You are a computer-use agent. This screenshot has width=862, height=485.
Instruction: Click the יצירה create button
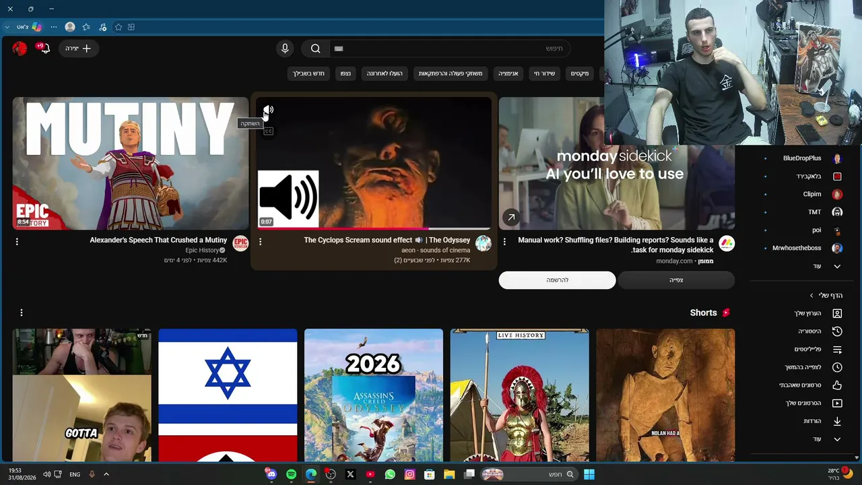point(78,48)
